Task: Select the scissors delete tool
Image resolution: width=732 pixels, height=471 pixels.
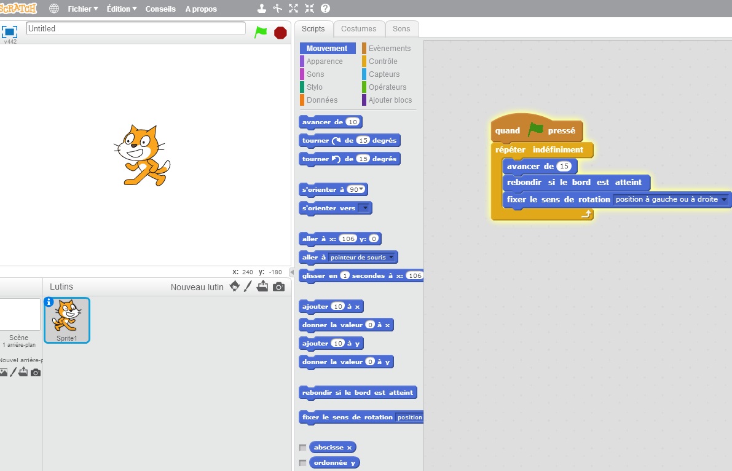Action: 278,9
